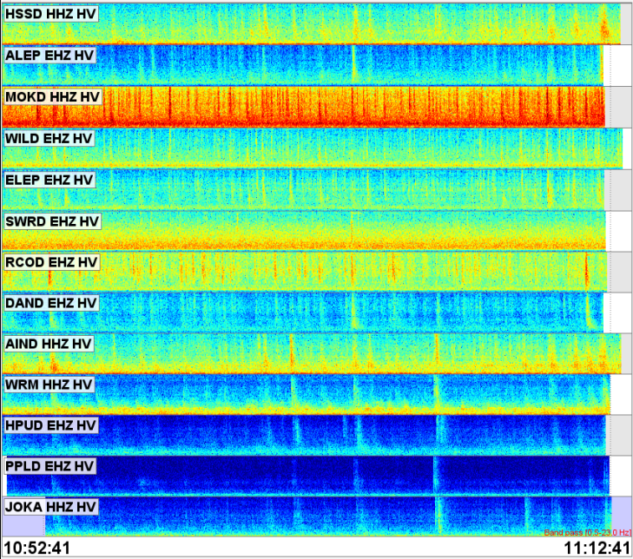Click the DAND EHZ HV channel label
The width and height of the screenshot is (633, 559).
51,303
